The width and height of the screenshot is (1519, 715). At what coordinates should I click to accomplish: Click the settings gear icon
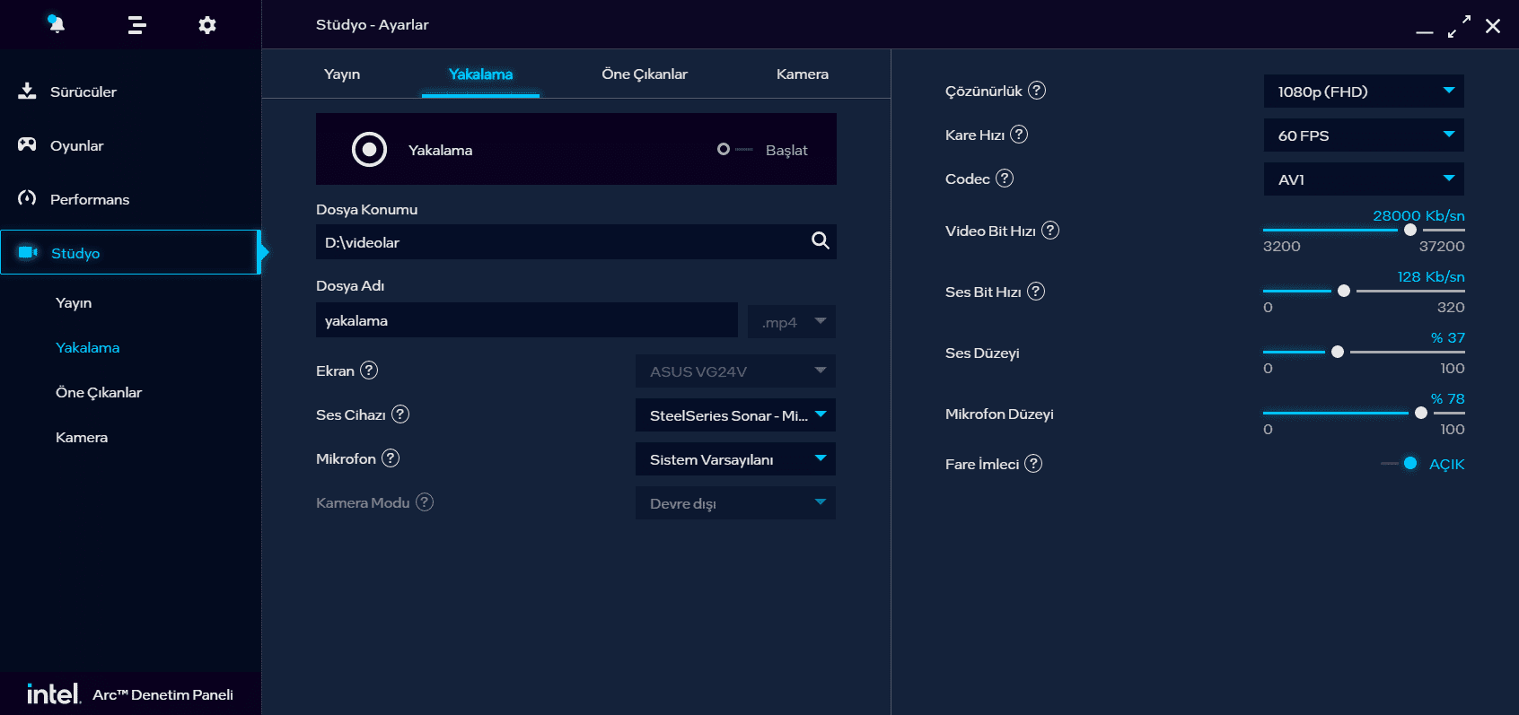[207, 25]
